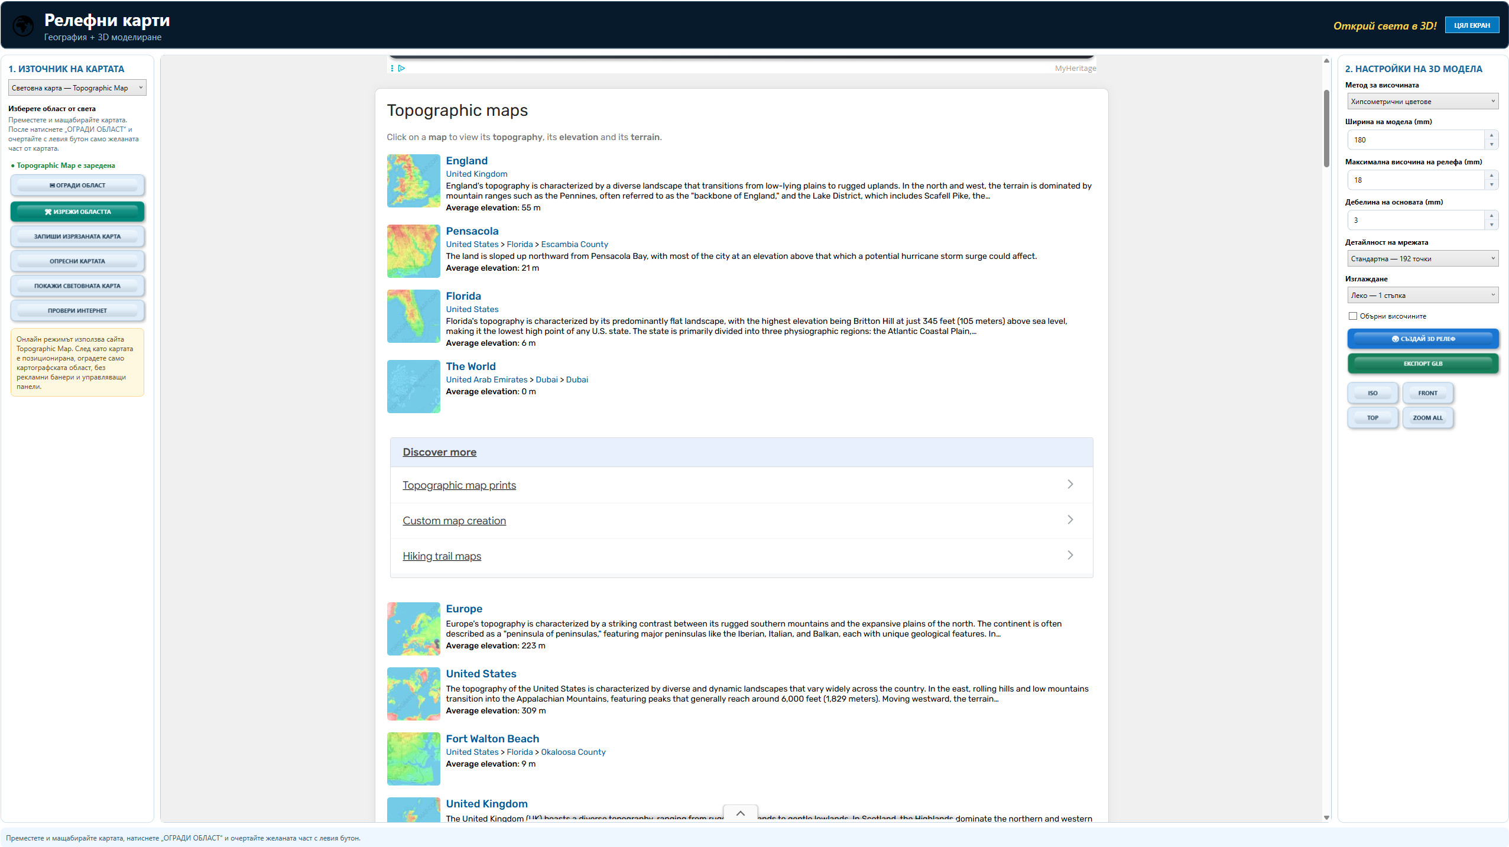Open the Детайлност на мрежата dropdown
The width and height of the screenshot is (1509, 847).
[1423, 259]
